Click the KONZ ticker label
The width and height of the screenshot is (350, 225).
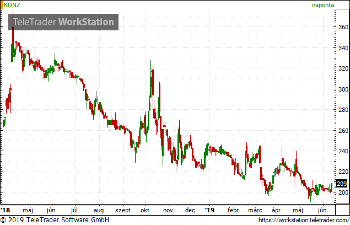12,5
